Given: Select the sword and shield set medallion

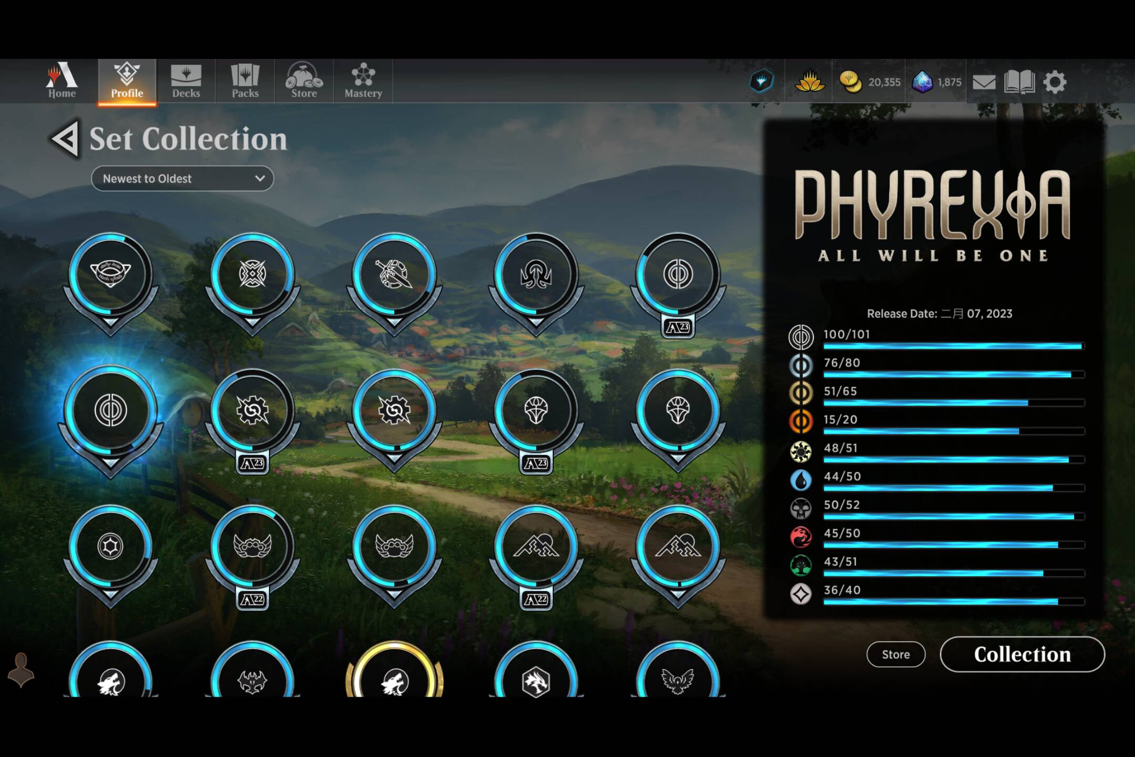Looking at the screenshot, I should point(394,274).
